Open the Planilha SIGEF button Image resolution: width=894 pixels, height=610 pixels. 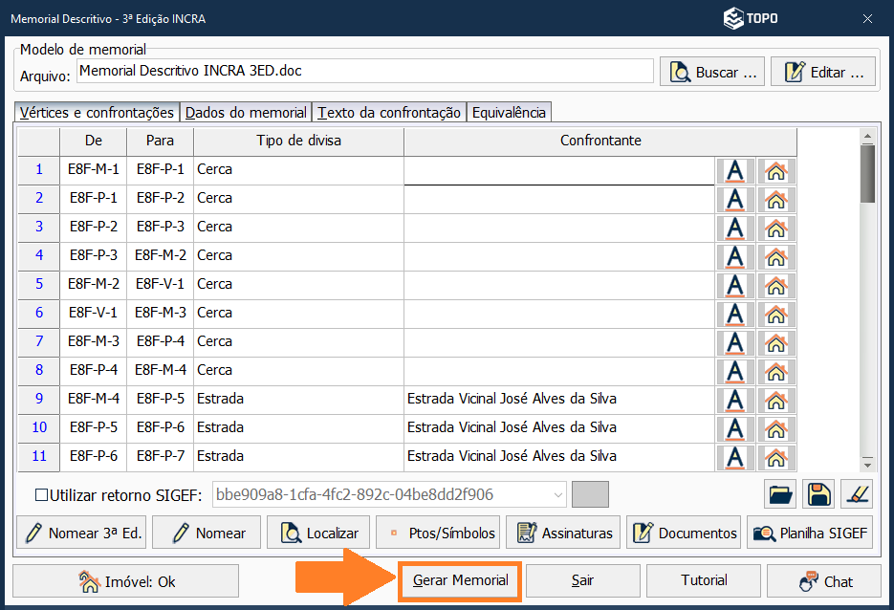click(x=810, y=533)
